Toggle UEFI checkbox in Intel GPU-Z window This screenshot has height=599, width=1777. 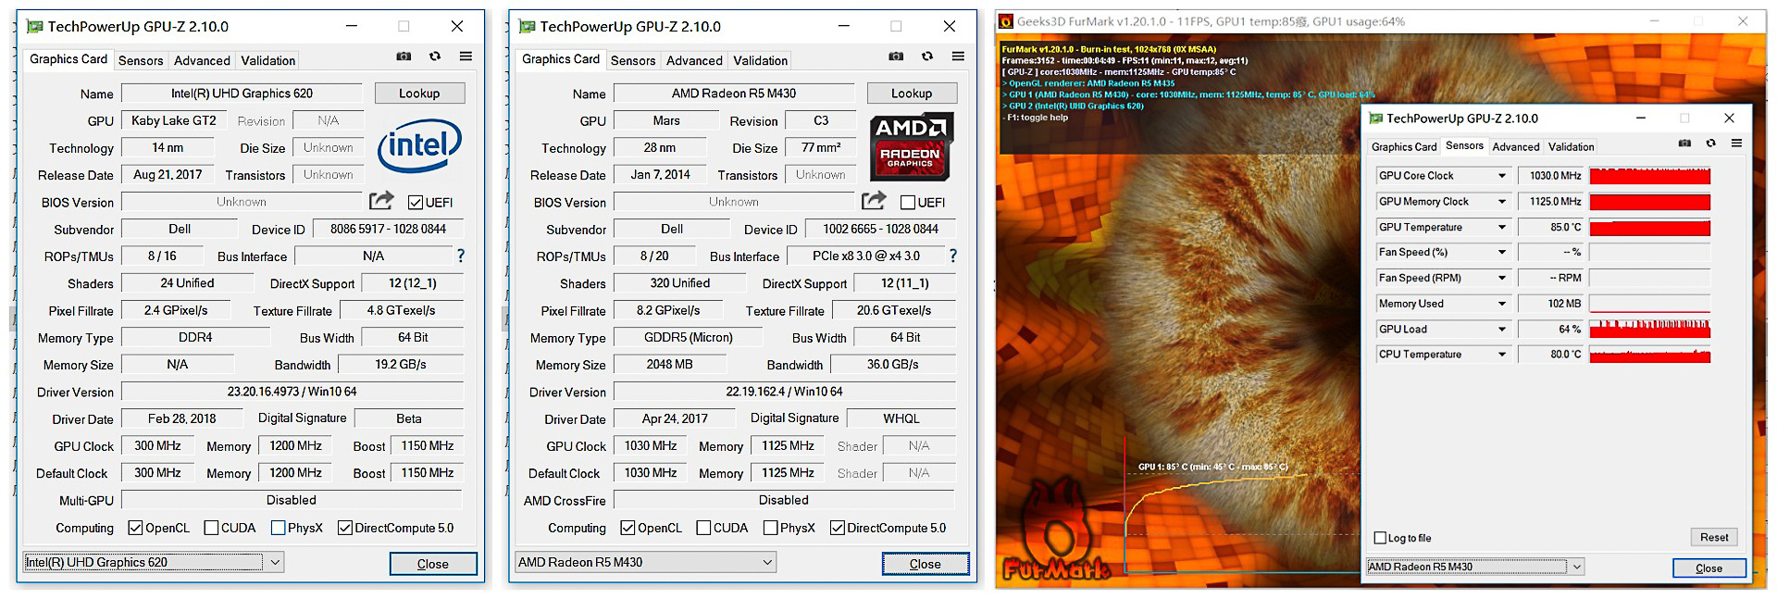click(x=416, y=203)
